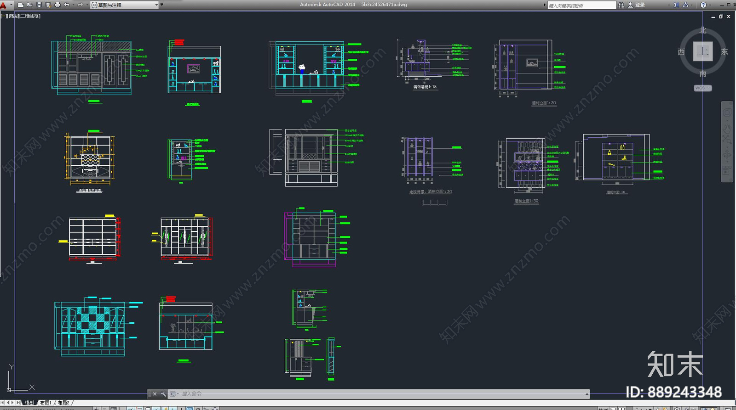Click Orbit tool on navigation bar
This screenshot has width=736, height=410.
click(727, 154)
